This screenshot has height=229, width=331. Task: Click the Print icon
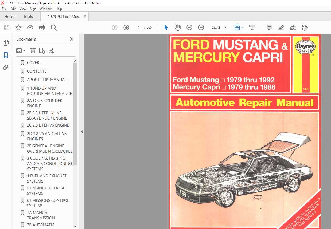[42, 27]
